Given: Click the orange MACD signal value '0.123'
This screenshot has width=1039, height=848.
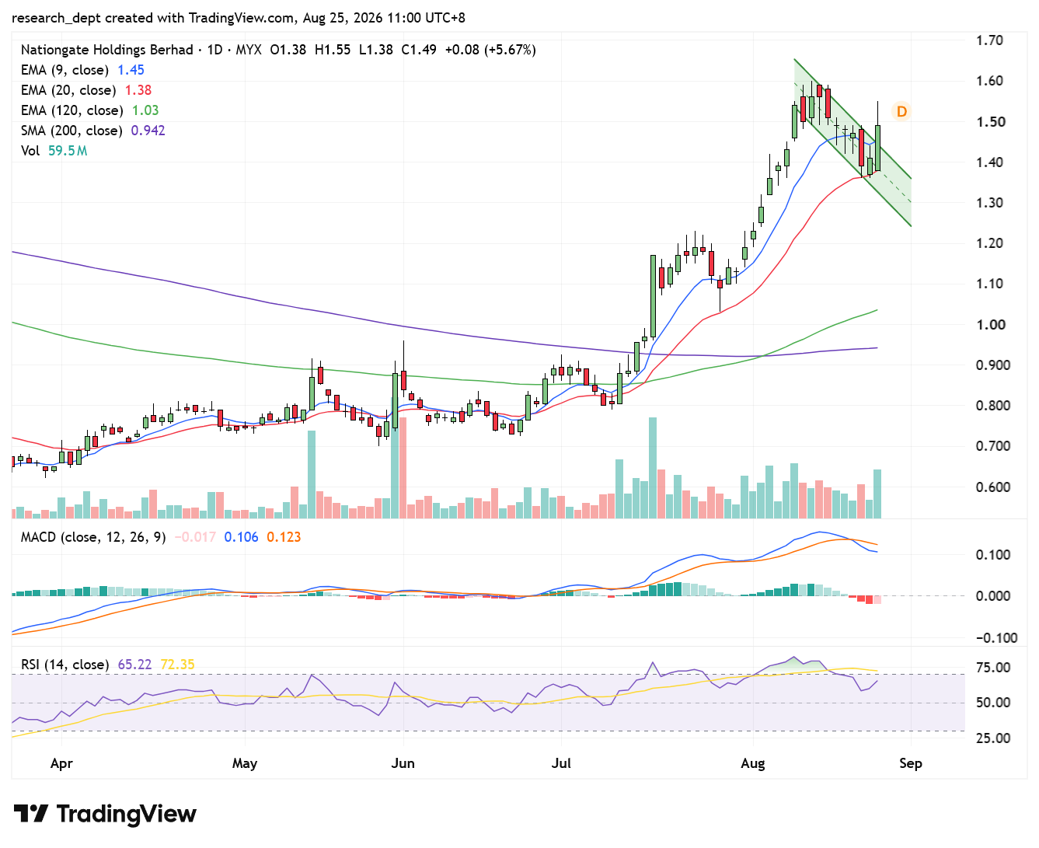Looking at the screenshot, I should [284, 537].
